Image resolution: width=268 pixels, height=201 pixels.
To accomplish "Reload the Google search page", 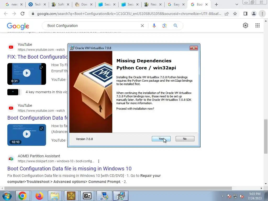I will pyautogui.click(x=23, y=14).
